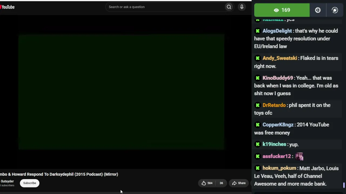Open Andy_Sweatski's username in chat

tap(280, 58)
